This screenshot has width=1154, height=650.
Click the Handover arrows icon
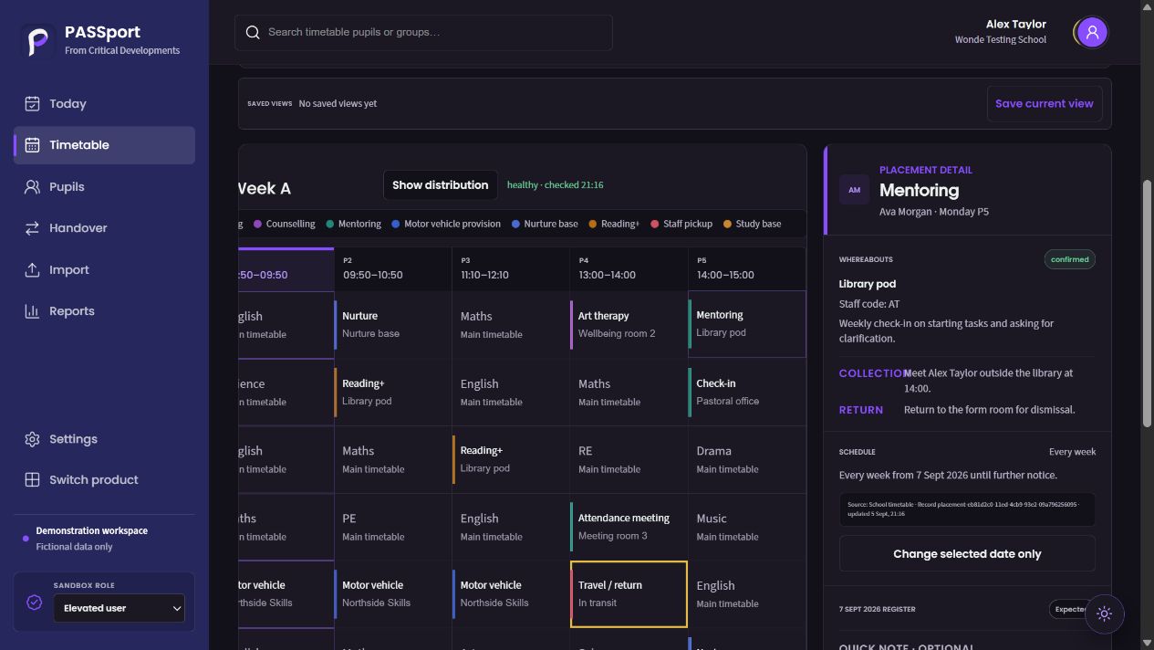[x=32, y=228]
